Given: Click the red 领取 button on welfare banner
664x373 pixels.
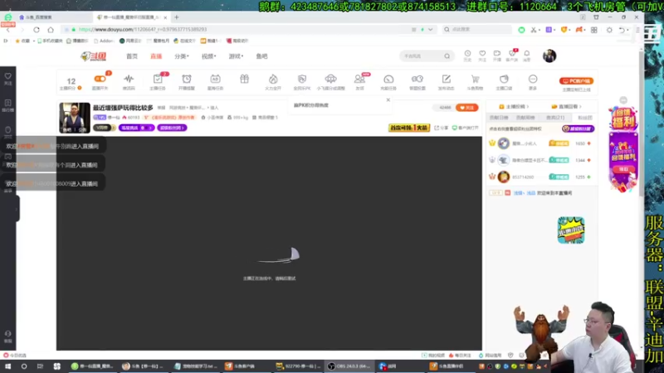Looking at the screenshot, I should [623, 169].
